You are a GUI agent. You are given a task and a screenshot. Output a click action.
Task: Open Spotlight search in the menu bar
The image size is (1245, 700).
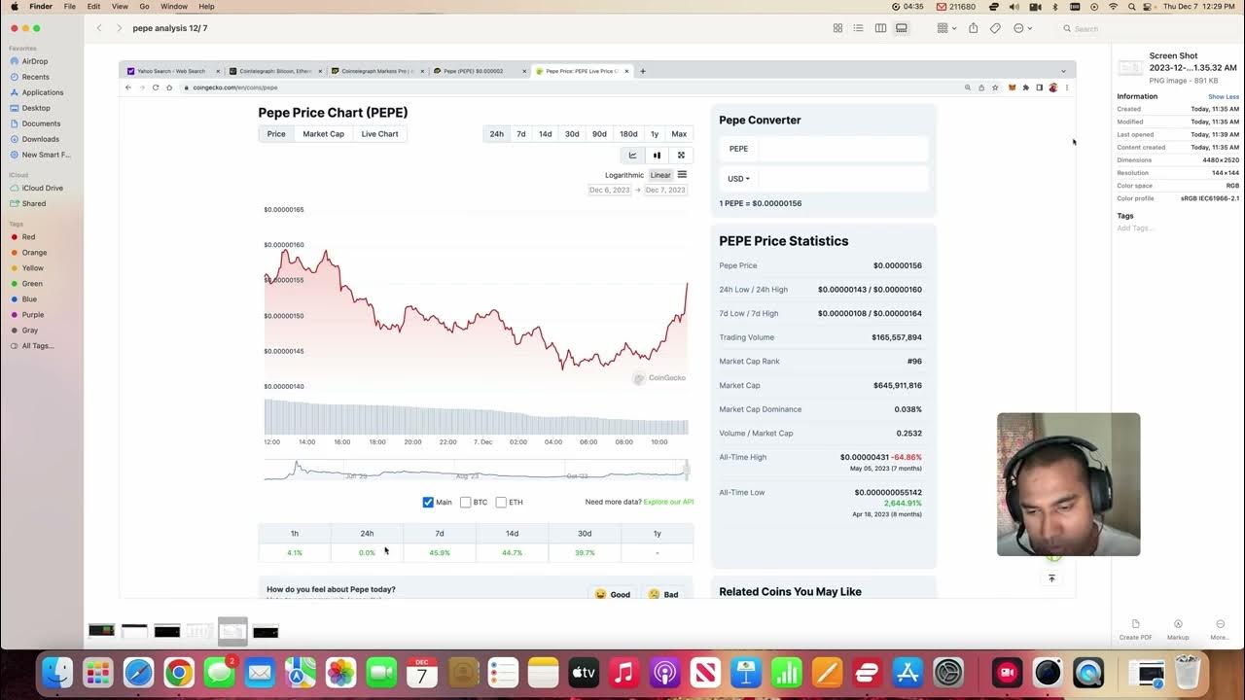(1133, 6)
